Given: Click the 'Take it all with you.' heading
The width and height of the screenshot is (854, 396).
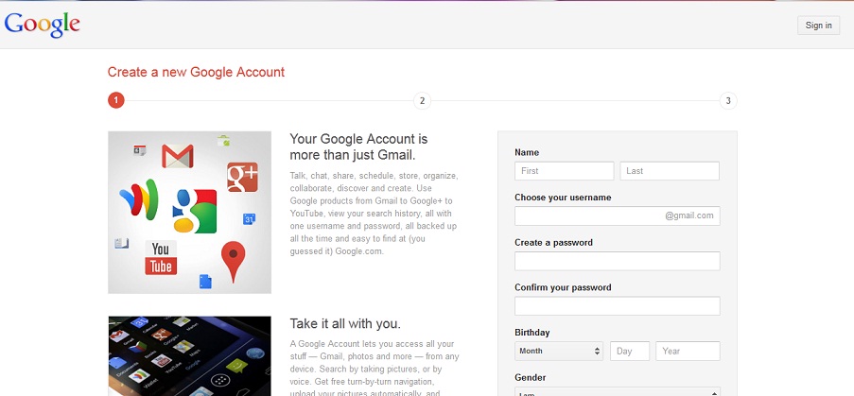Looking at the screenshot, I should [345, 323].
